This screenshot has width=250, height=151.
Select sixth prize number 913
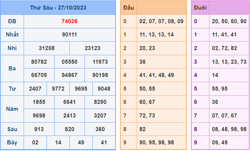point(39,129)
